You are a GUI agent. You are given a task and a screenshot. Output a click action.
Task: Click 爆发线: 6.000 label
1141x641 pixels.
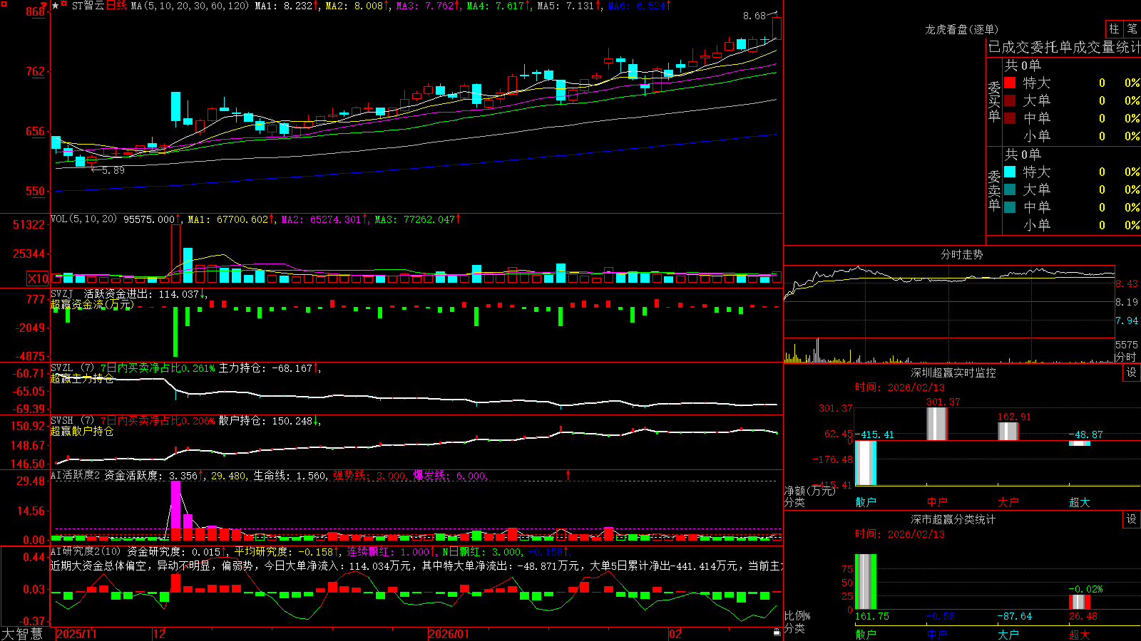coord(449,475)
